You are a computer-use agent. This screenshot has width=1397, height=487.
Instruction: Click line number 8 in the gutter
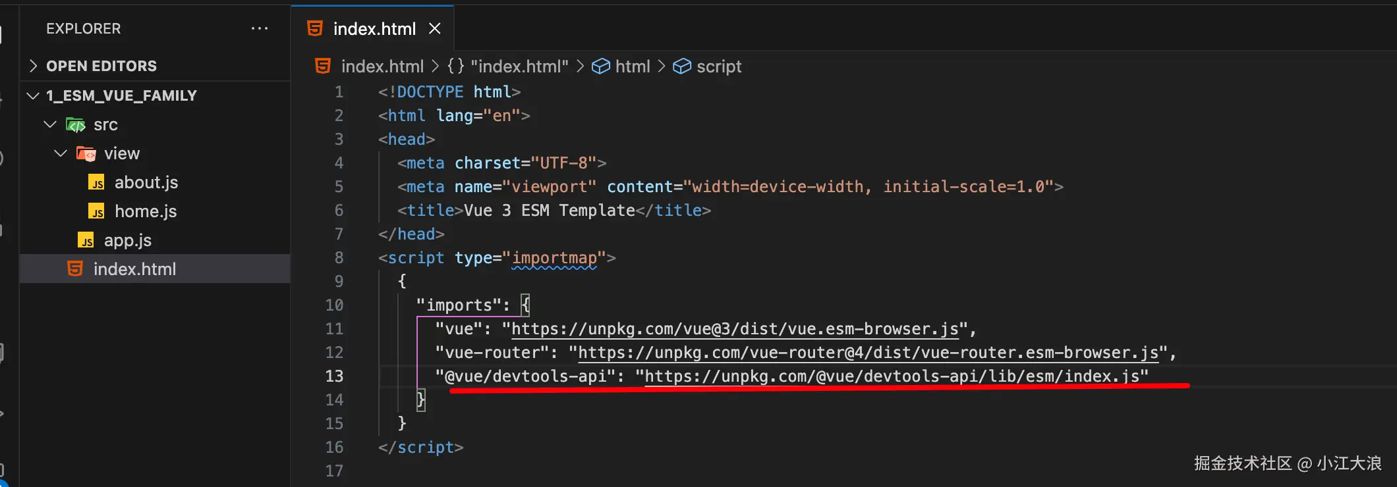coord(339,257)
